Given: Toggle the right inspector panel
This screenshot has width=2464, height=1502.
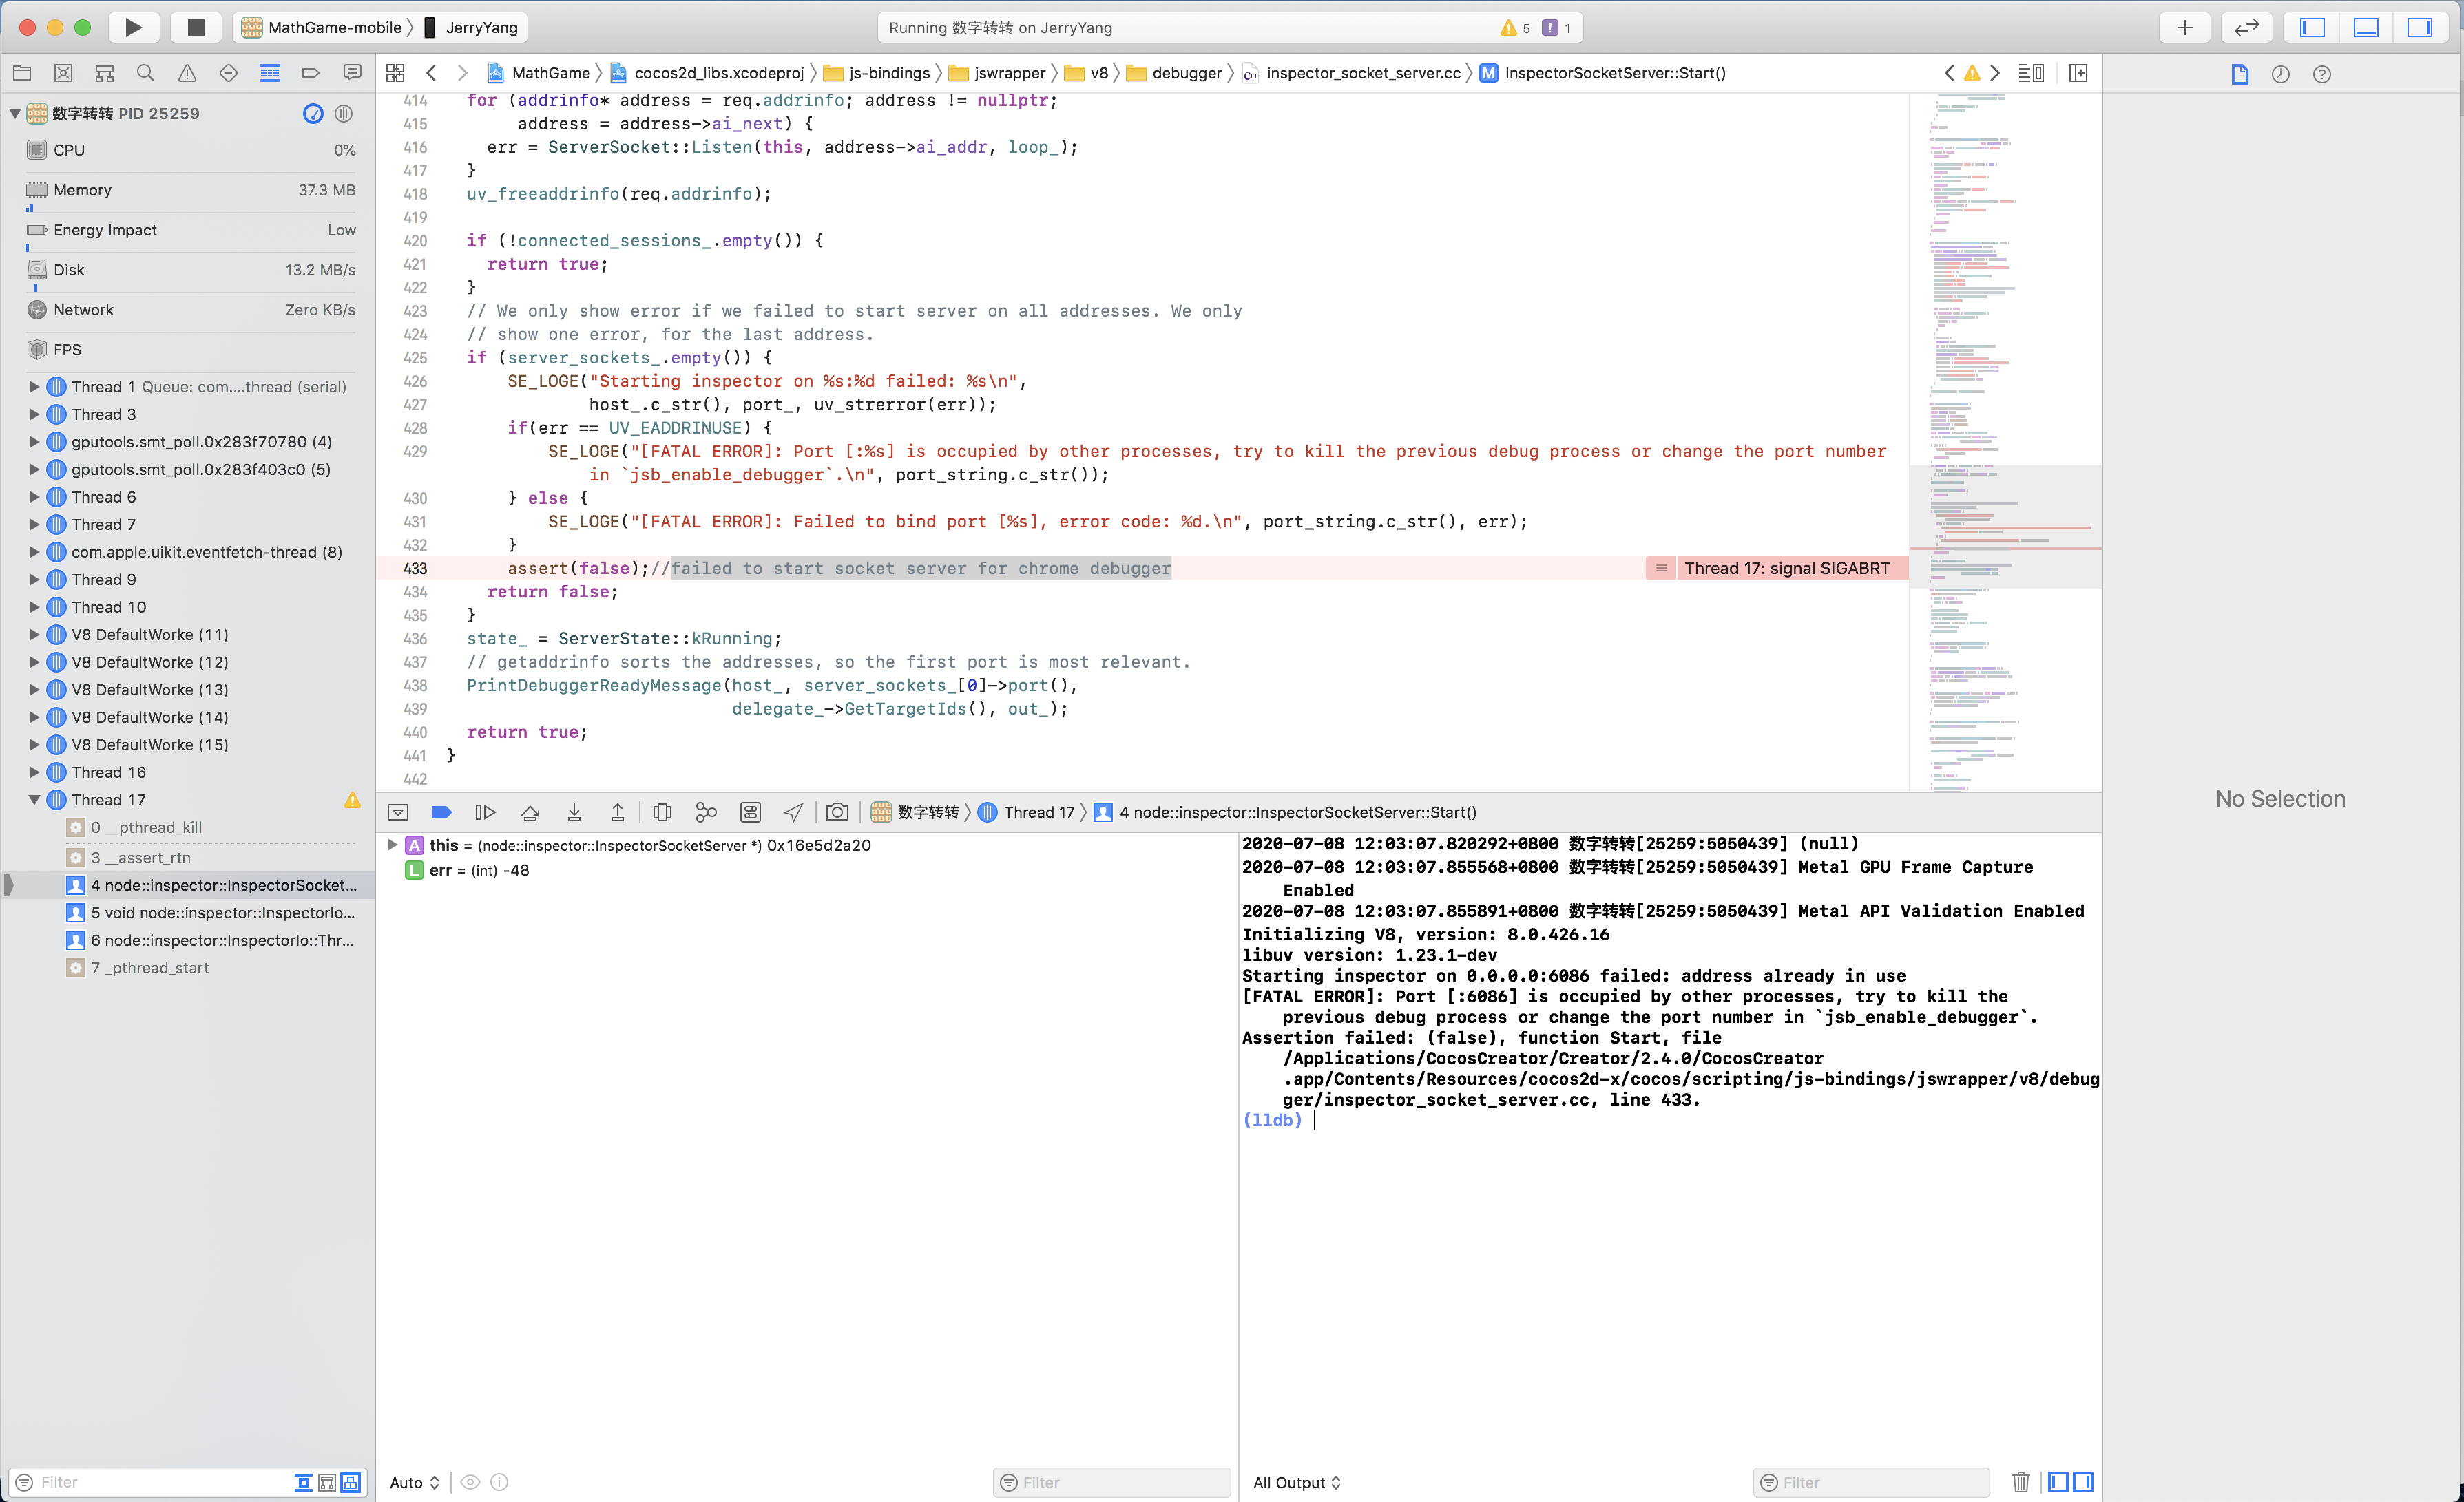Looking at the screenshot, I should pos(2419,27).
